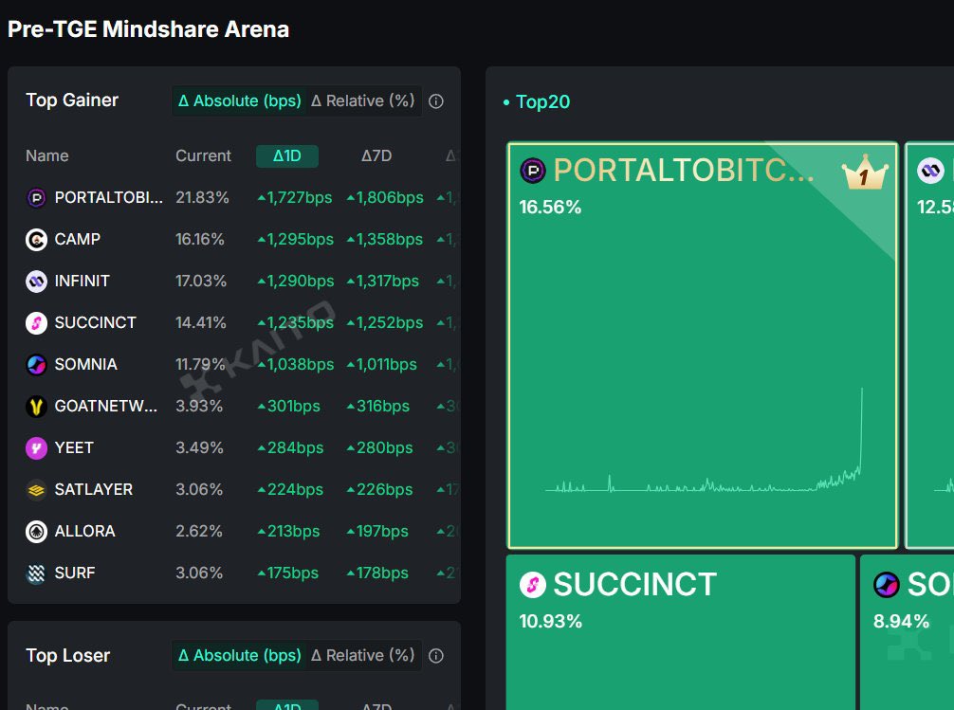Click the ALLORA logo icon
954x710 pixels.
(36, 531)
